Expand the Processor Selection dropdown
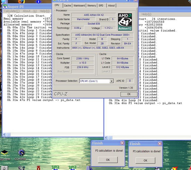 click(111, 81)
